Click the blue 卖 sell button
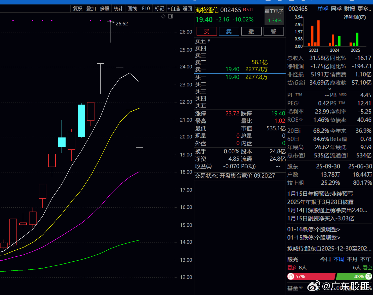Viewport: 373px width, 295px height. (x=229, y=31)
